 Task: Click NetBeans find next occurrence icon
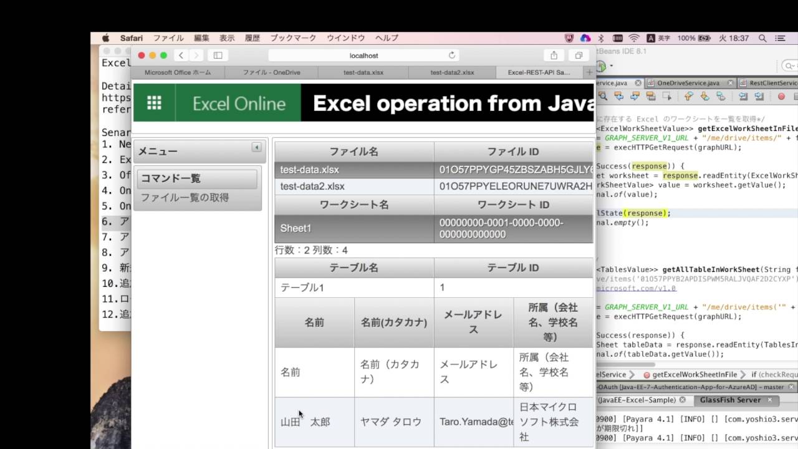pyautogui.click(x=635, y=97)
